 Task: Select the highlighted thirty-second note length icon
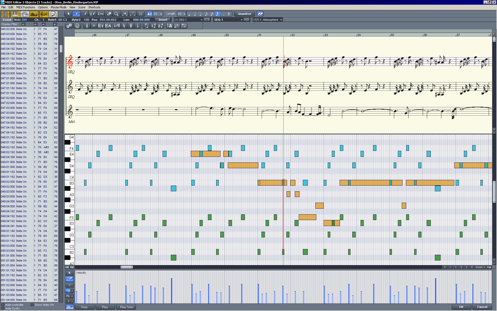pyautogui.click(x=217, y=14)
